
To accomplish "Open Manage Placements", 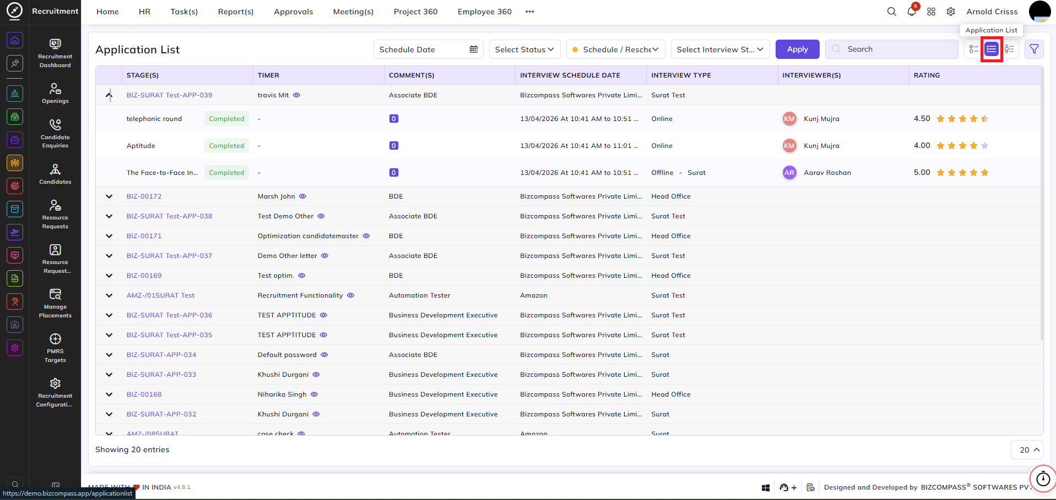I will pyautogui.click(x=55, y=303).
